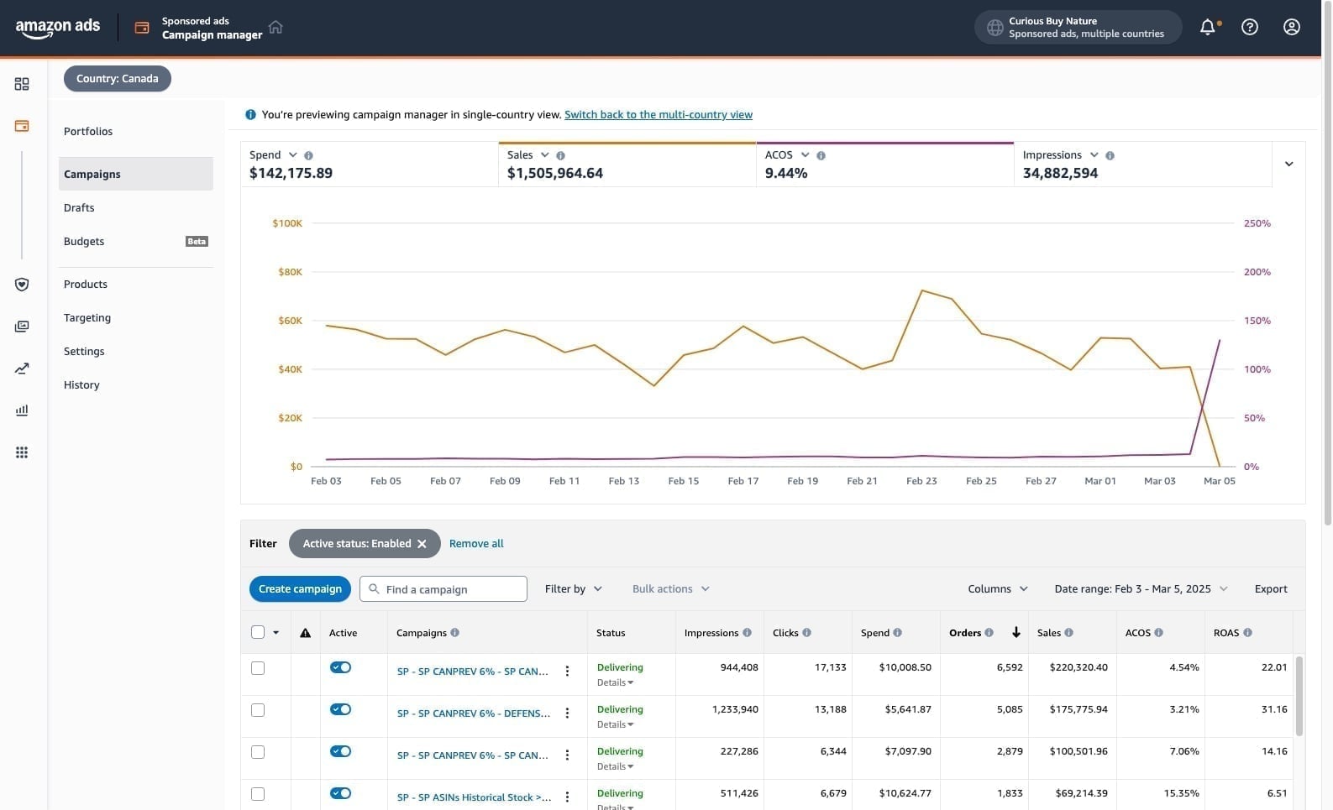Viewport: 1333px width, 810px height.
Task: Tick the select-all campaigns checkbox
Action: coord(258,633)
